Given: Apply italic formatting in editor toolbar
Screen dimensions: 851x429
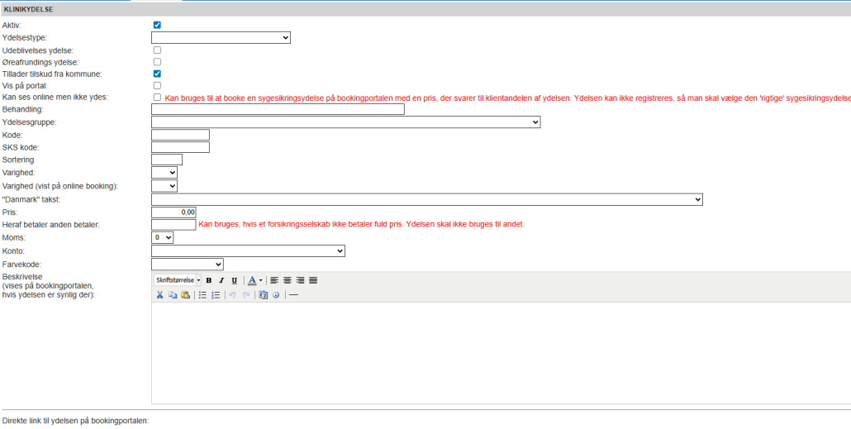Looking at the screenshot, I should click(x=221, y=280).
